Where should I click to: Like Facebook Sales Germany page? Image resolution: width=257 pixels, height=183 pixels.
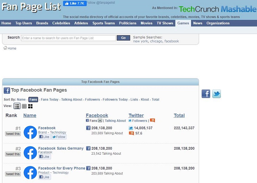45,157
